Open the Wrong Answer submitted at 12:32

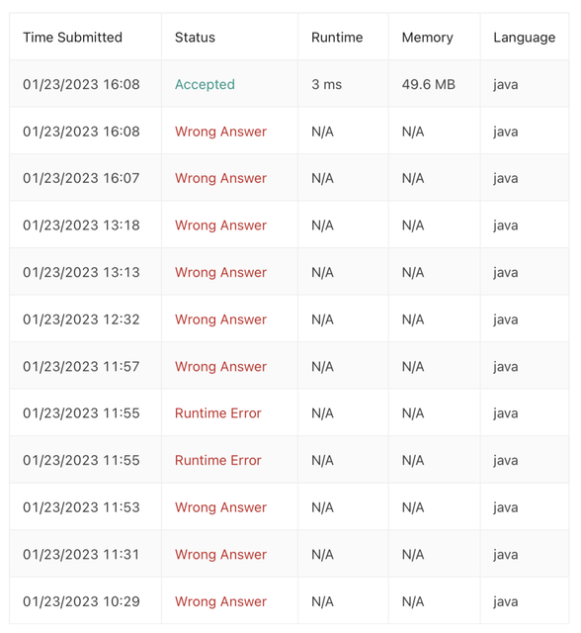[220, 319]
